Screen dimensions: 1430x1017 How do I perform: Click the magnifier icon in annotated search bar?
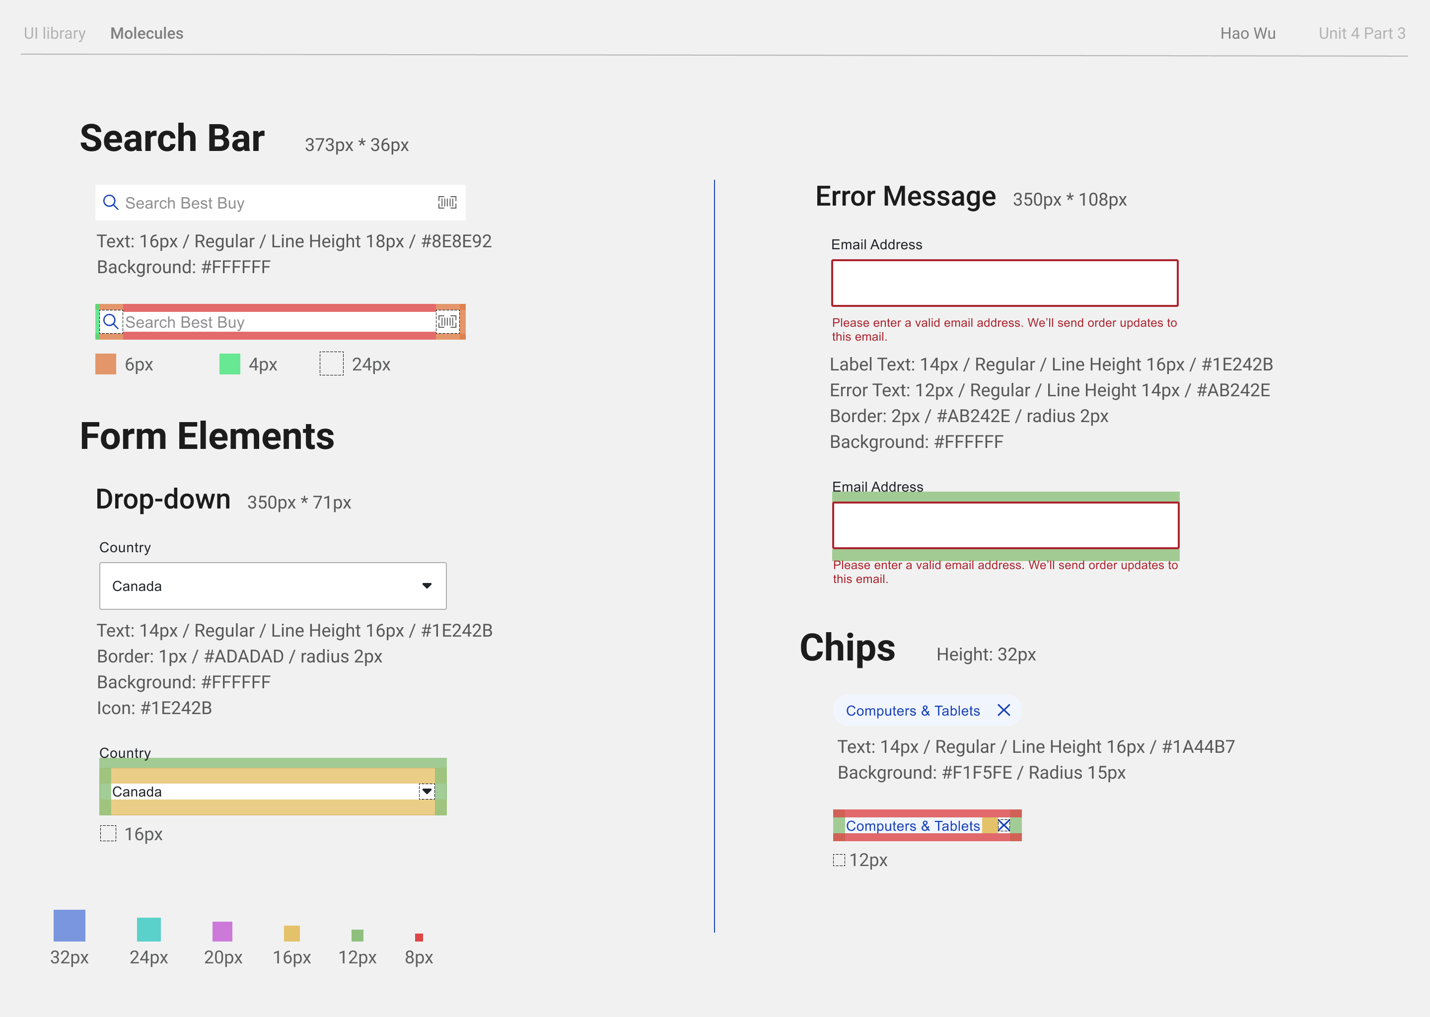tap(111, 322)
